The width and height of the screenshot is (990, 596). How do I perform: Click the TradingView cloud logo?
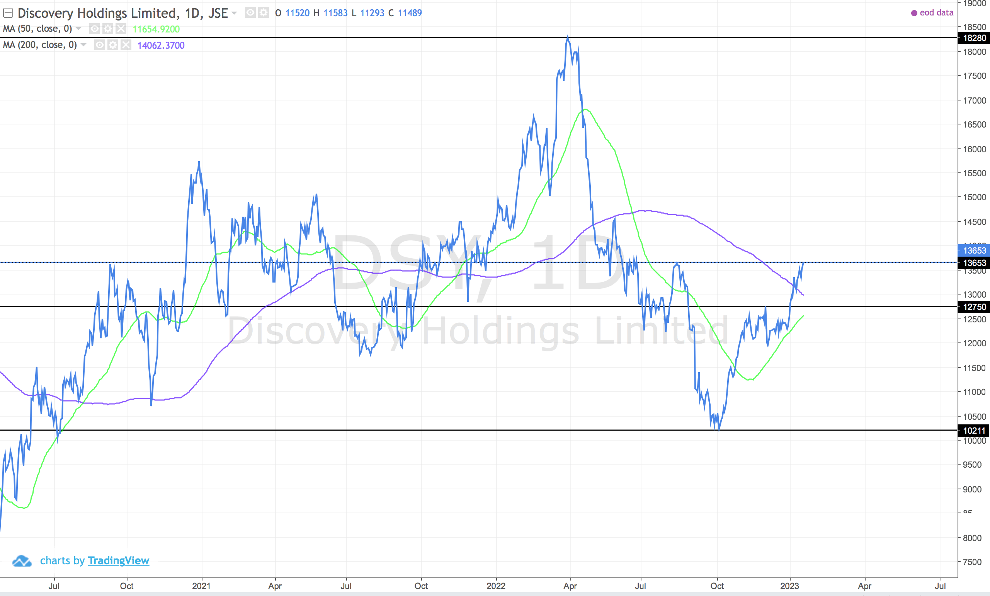point(22,561)
